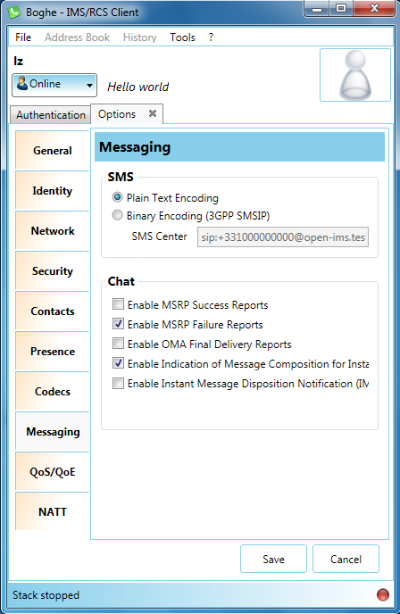The width and height of the screenshot is (400, 614).
Task: Go to the QoS/QoE options section
Action: pos(52,472)
